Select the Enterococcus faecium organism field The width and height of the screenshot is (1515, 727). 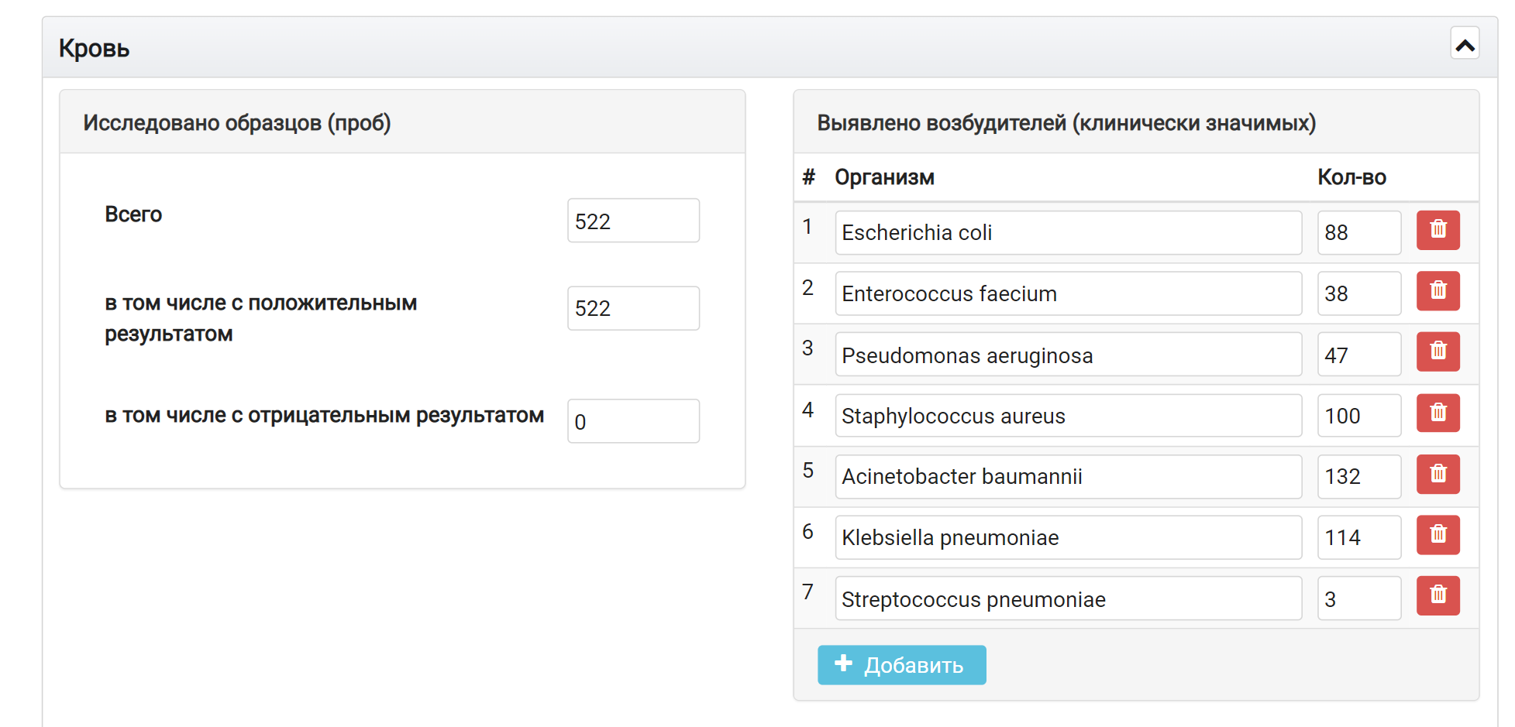point(1068,293)
